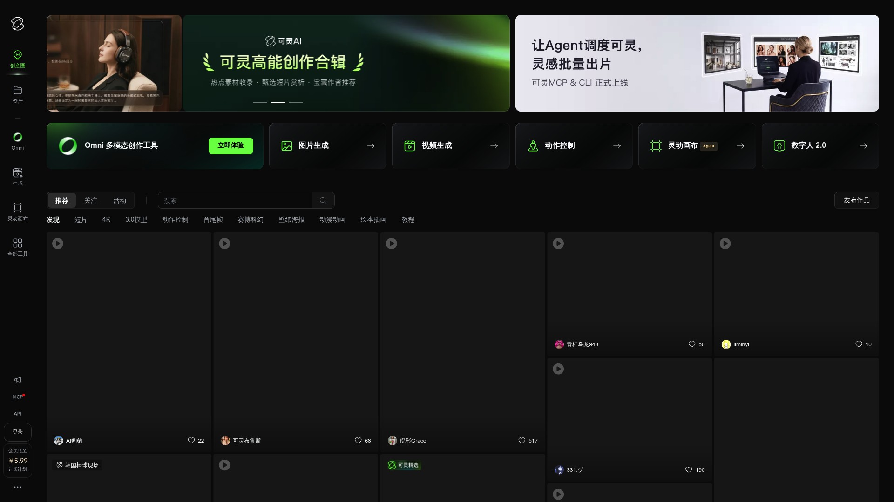Select the 短片 category filter
Screen dimensions: 894x502
click(81, 220)
